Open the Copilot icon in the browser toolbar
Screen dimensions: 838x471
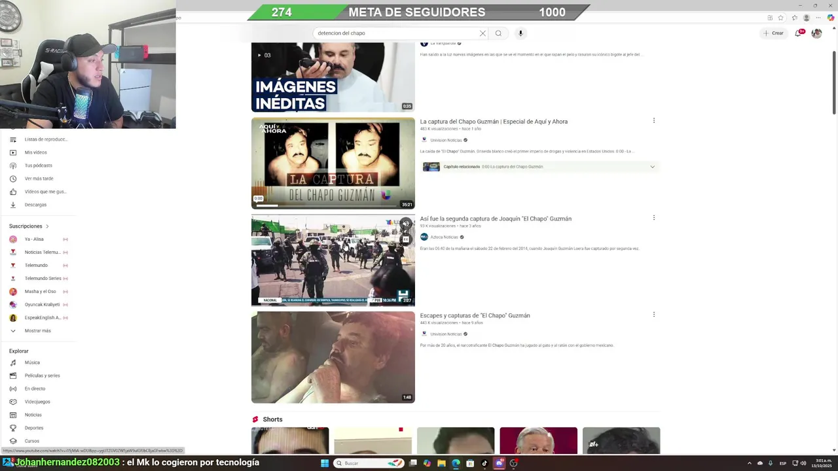(x=831, y=18)
